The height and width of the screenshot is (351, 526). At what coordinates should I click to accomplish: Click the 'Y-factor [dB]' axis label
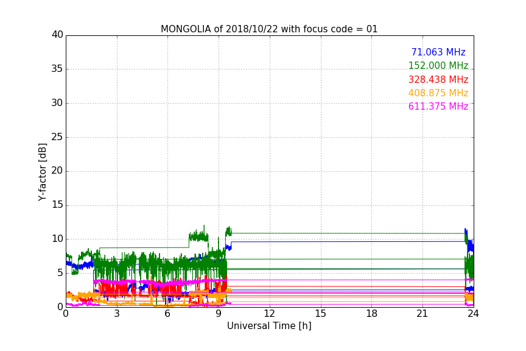(42, 172)
